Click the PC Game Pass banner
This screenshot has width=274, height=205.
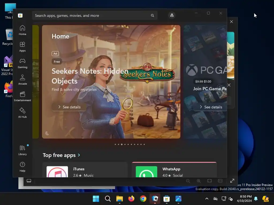[205, 82]
